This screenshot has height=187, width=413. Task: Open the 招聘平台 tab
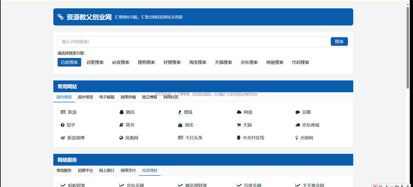point(85,170)
